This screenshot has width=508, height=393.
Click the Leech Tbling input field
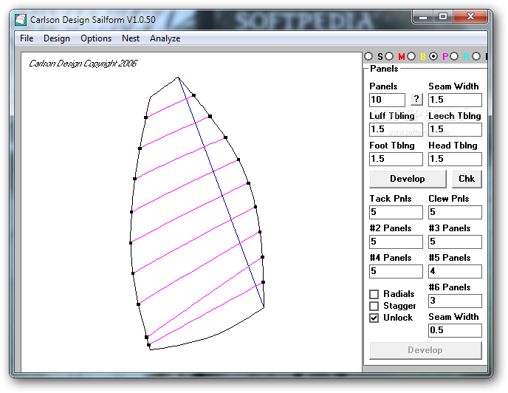pyautogui.click(x=455, y=129)
